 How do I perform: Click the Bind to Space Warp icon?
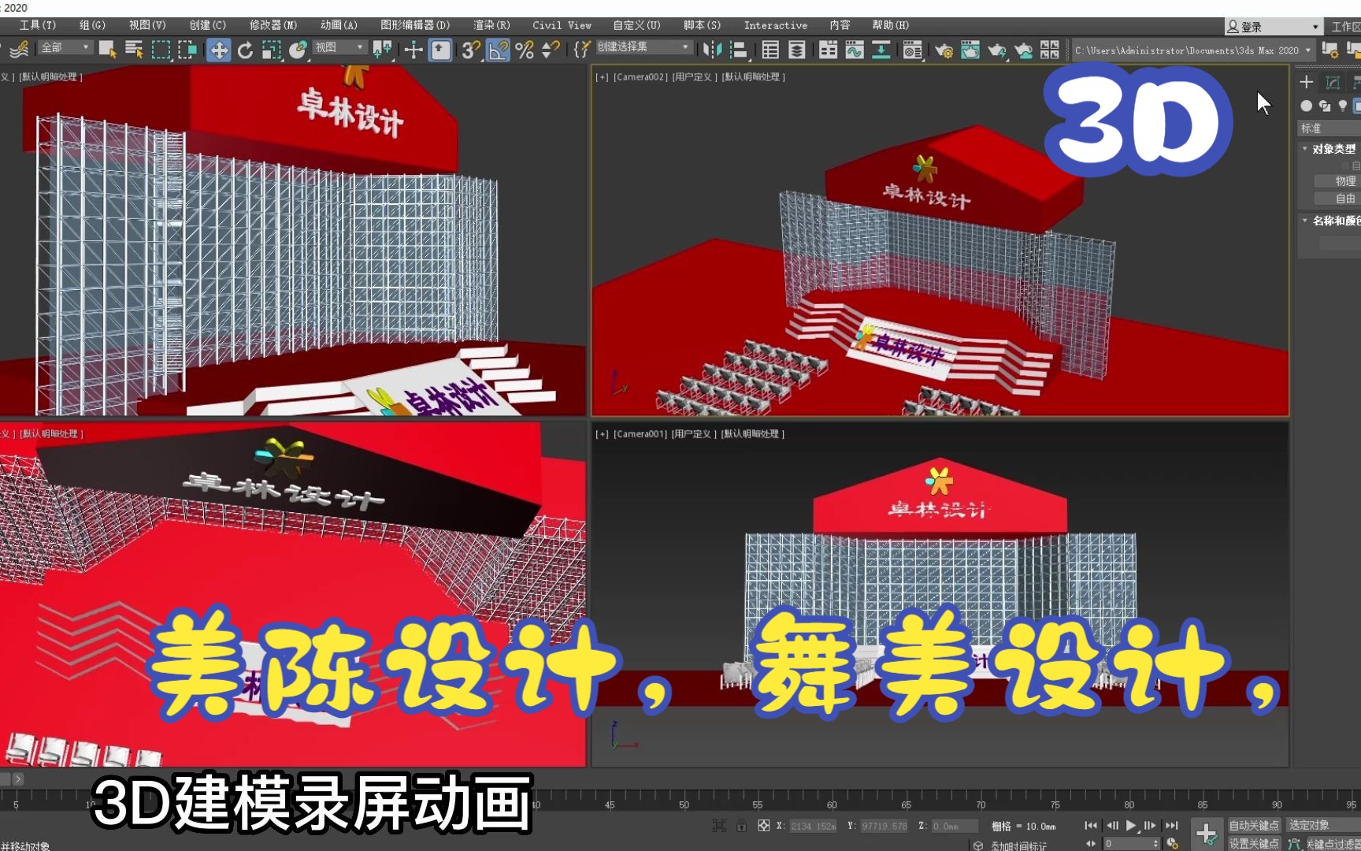20,50
